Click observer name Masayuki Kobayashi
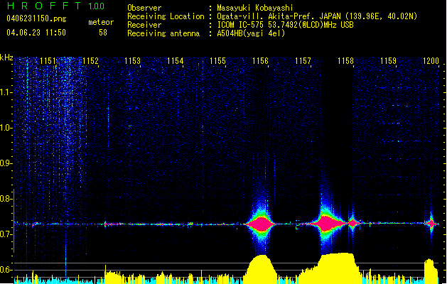Viewport: 447px width, 284px height. point(255,8)
